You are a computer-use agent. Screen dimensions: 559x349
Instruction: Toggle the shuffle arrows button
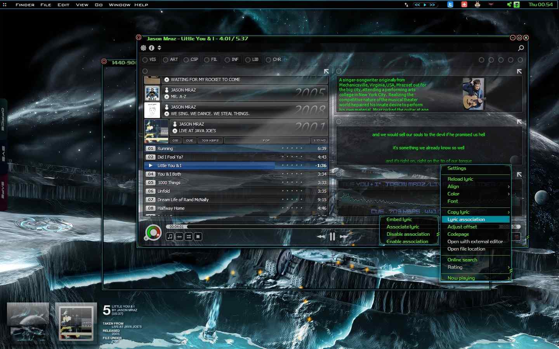click(189, 237)
